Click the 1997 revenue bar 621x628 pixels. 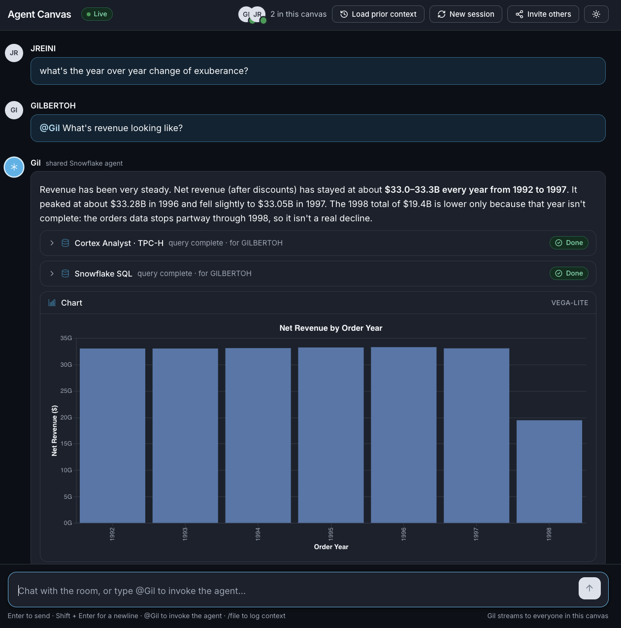(476, 436)
